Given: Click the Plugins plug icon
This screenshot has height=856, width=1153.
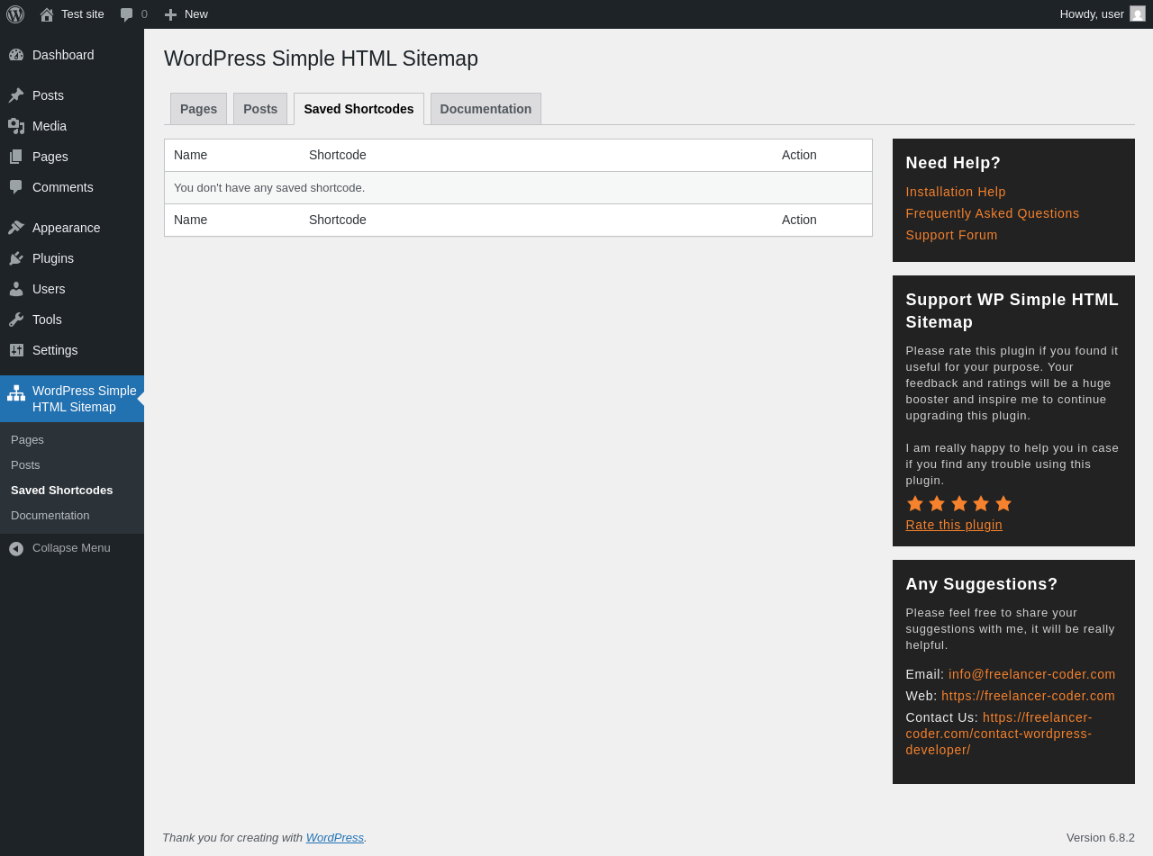Looking at the screenshot, I should (16, 258).
